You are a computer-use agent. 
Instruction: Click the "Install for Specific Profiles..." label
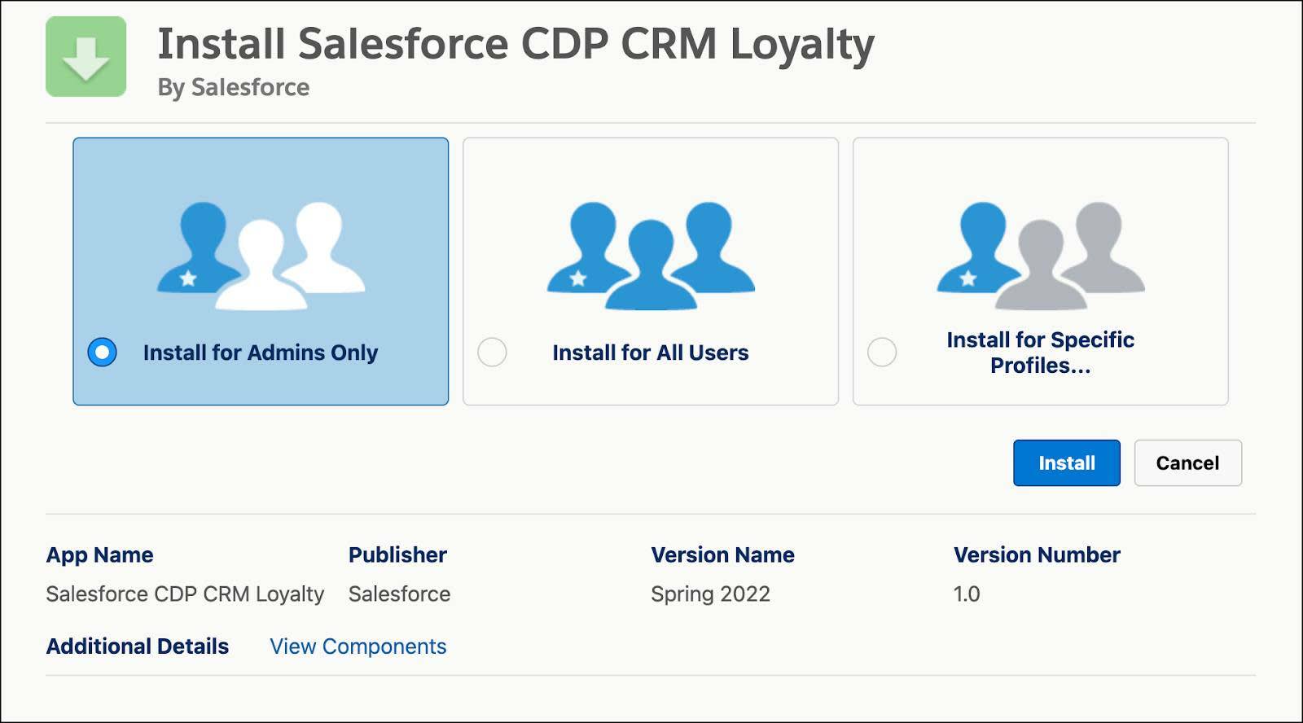point(1041,353)
